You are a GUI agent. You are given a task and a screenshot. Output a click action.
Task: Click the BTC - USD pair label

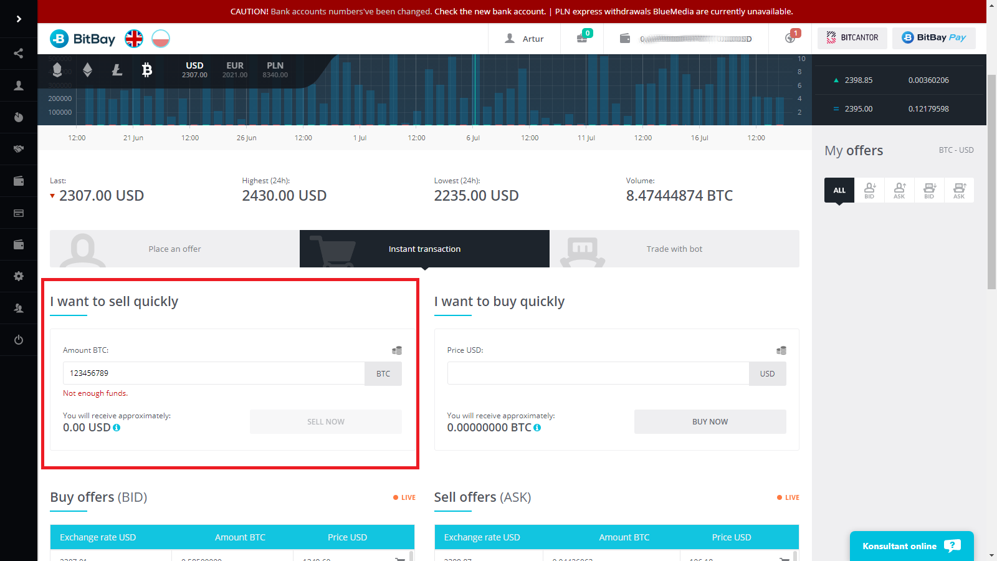(956, 150)
